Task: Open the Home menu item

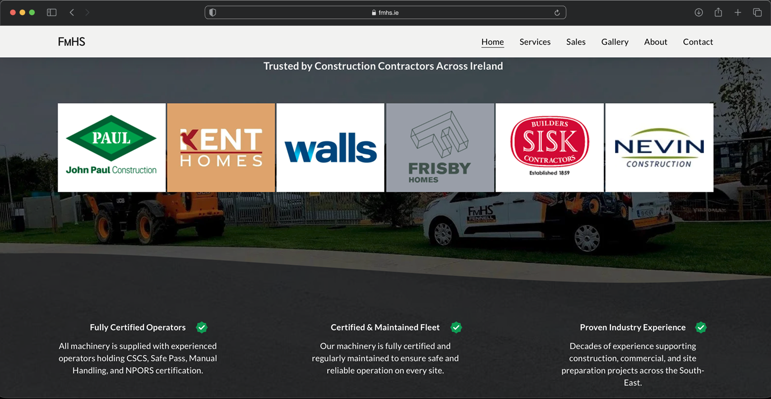Action: coord(492,42)
